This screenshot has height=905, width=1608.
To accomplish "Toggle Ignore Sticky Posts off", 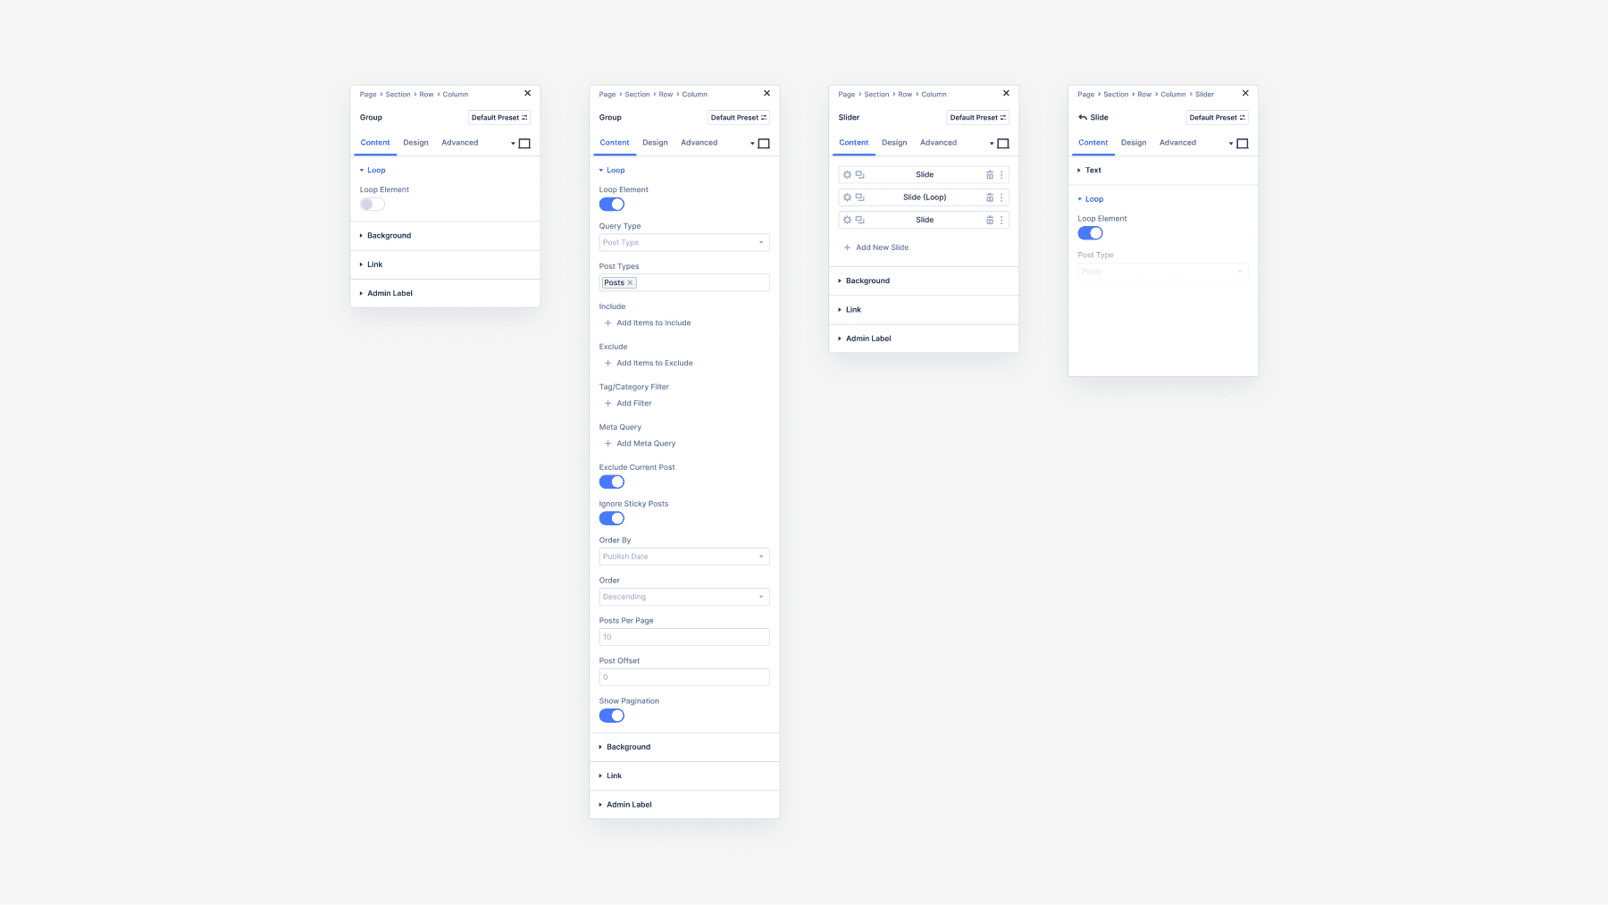I will (612, 519).
